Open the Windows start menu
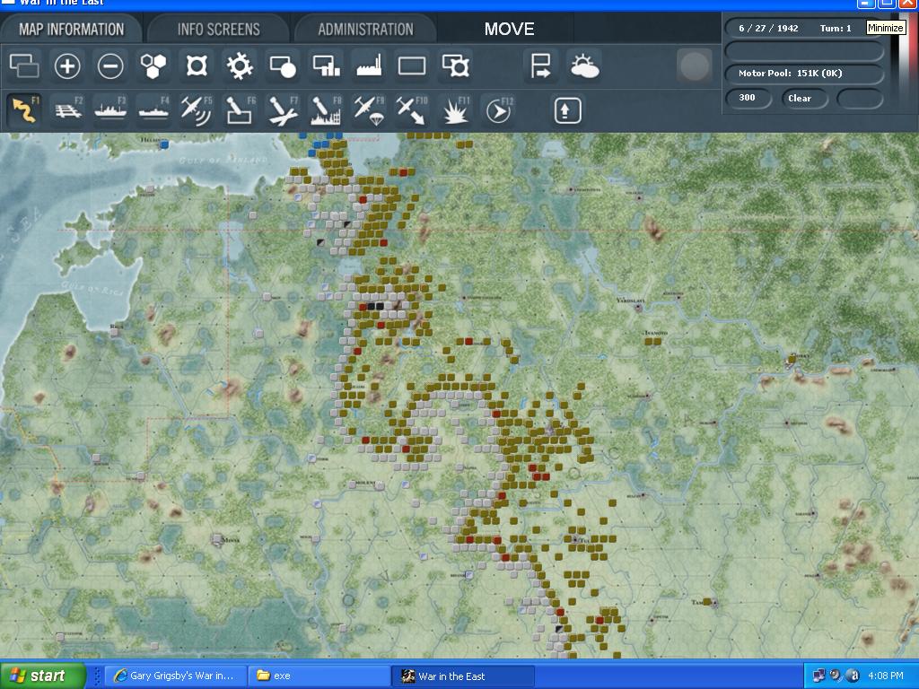Image resolution: width=919 pixels, height=689 pixels. pyautogui.click(x=42, y=676)
